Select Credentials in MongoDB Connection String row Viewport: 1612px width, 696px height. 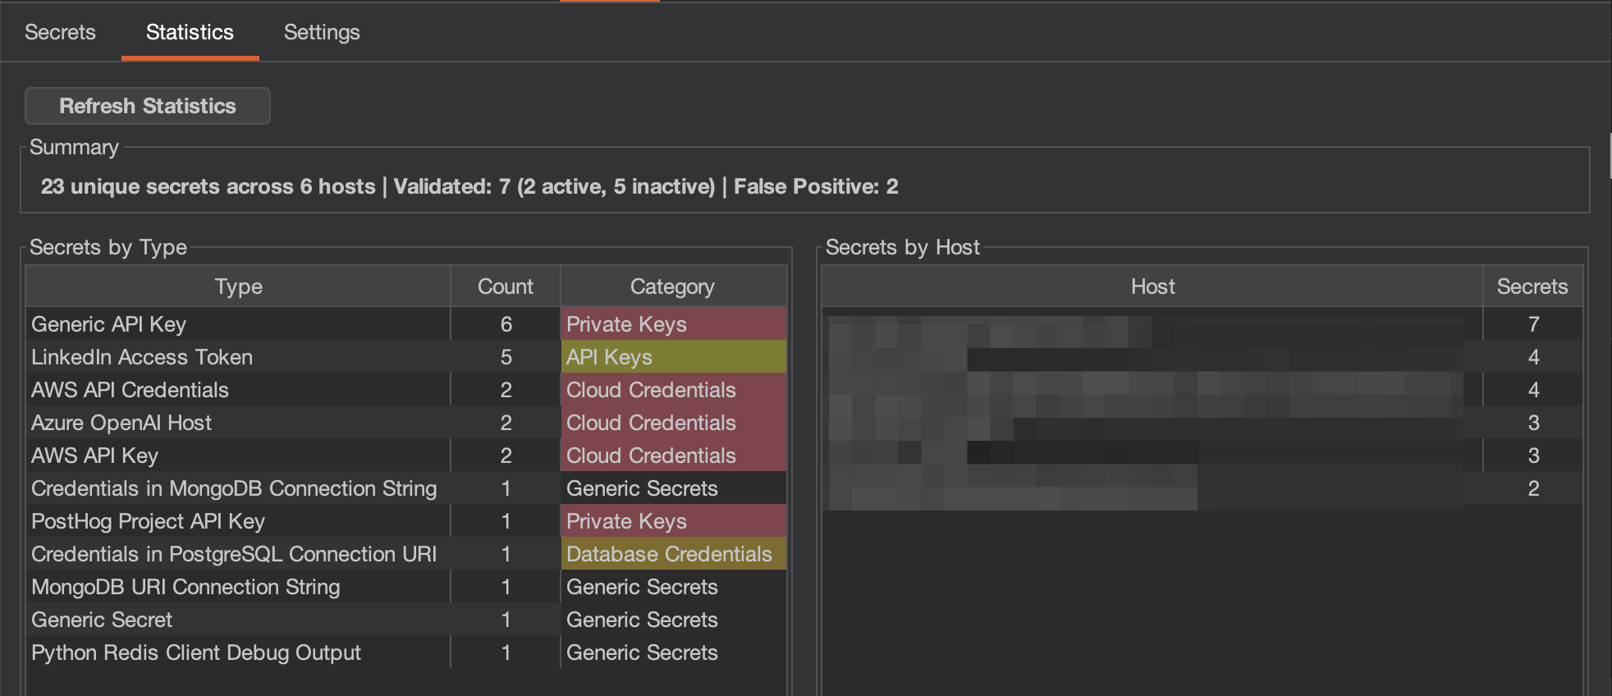tap(238, 488)
